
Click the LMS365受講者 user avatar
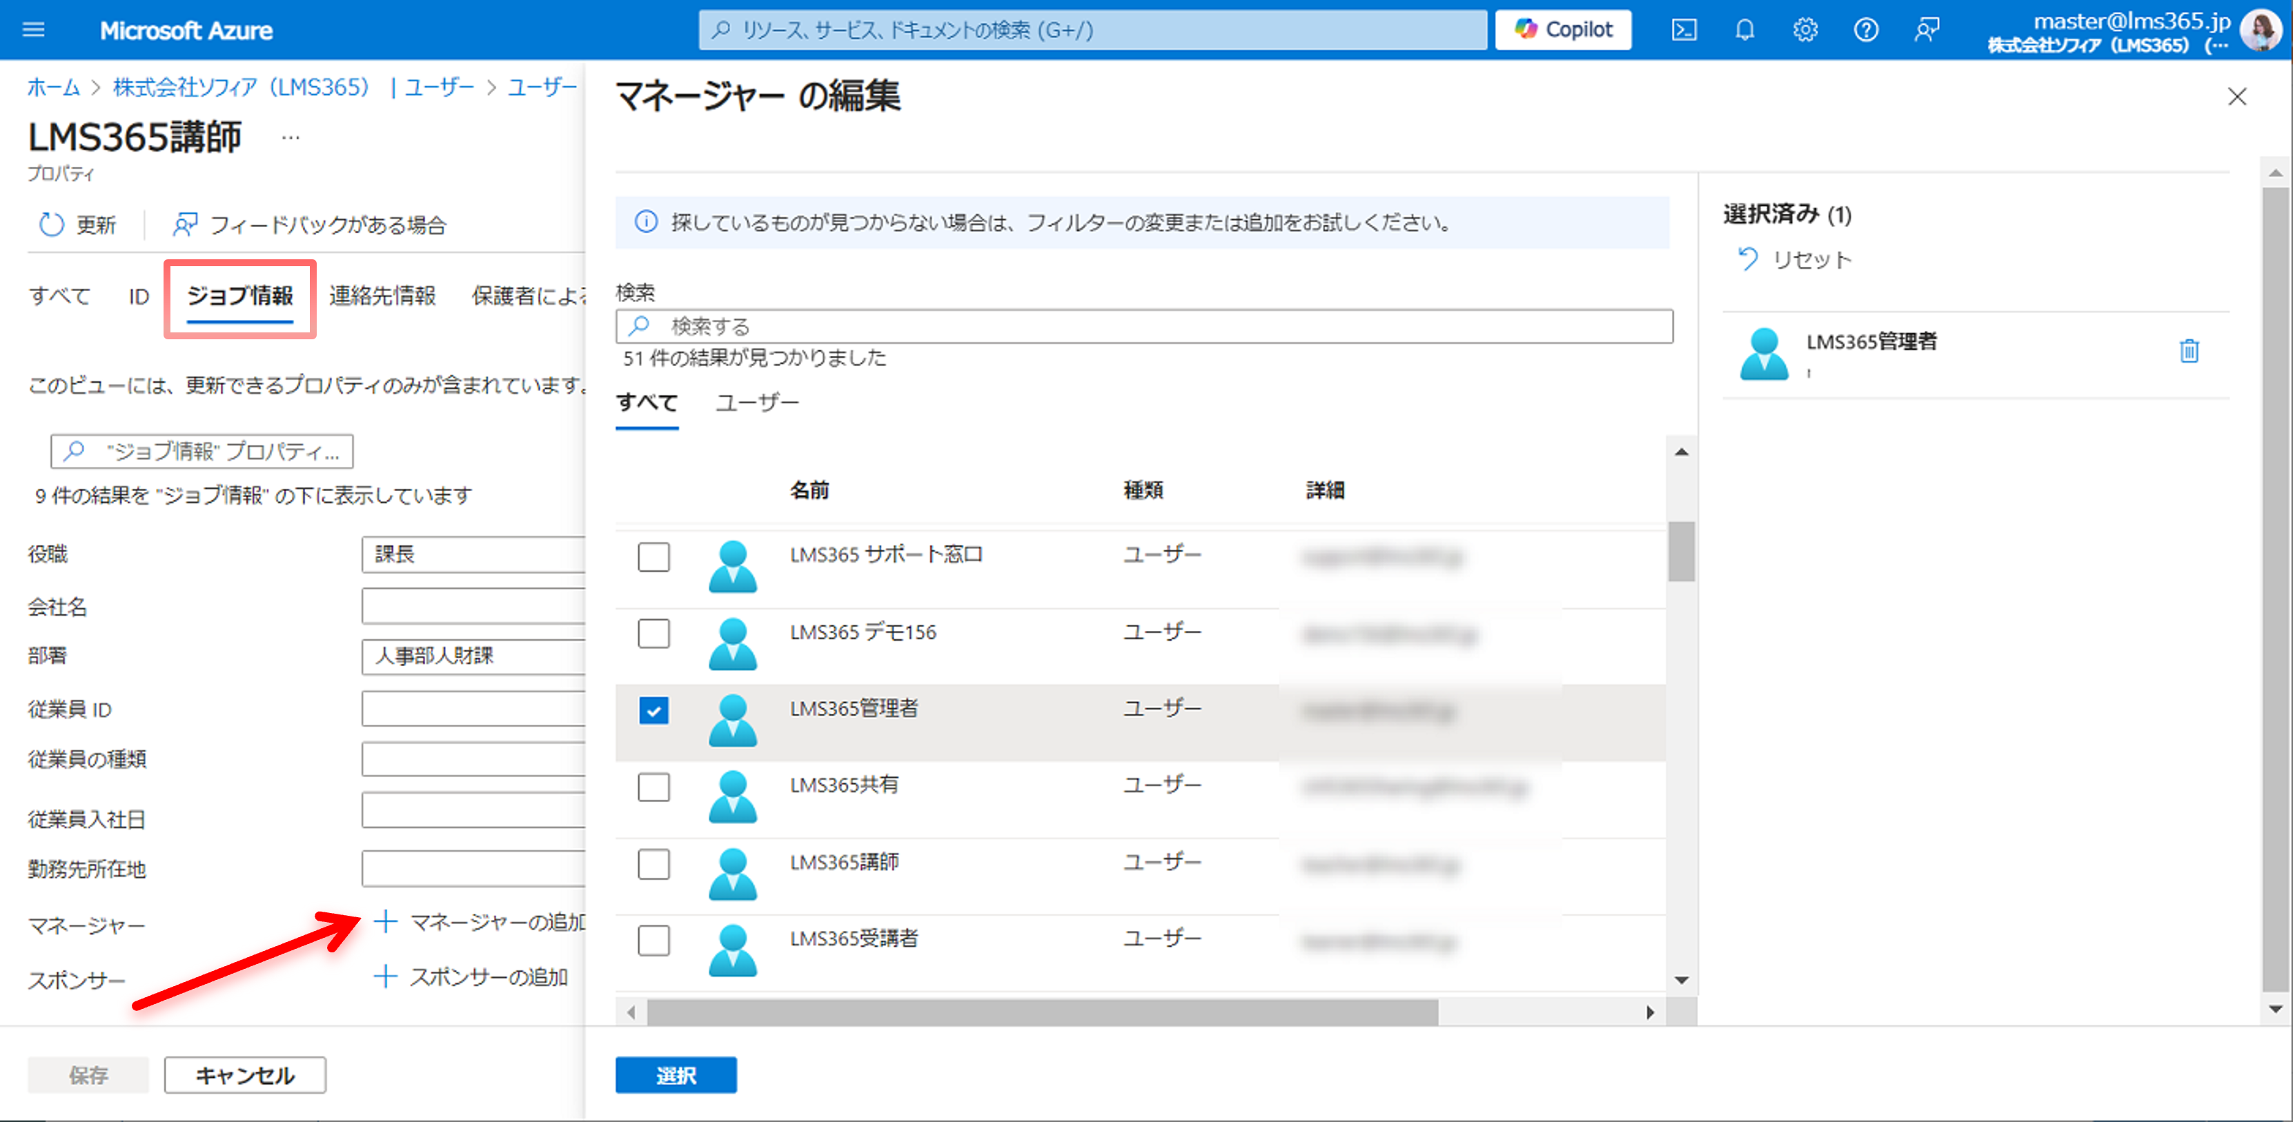click(x=733, y=950)
